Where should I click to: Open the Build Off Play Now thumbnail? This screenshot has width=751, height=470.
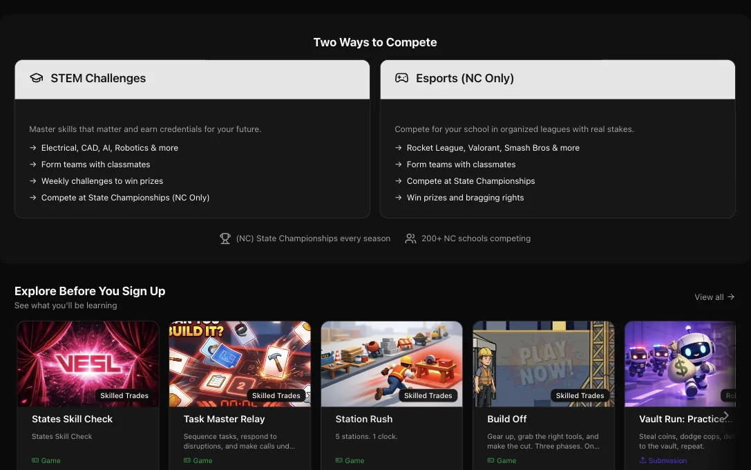[544, 364]
